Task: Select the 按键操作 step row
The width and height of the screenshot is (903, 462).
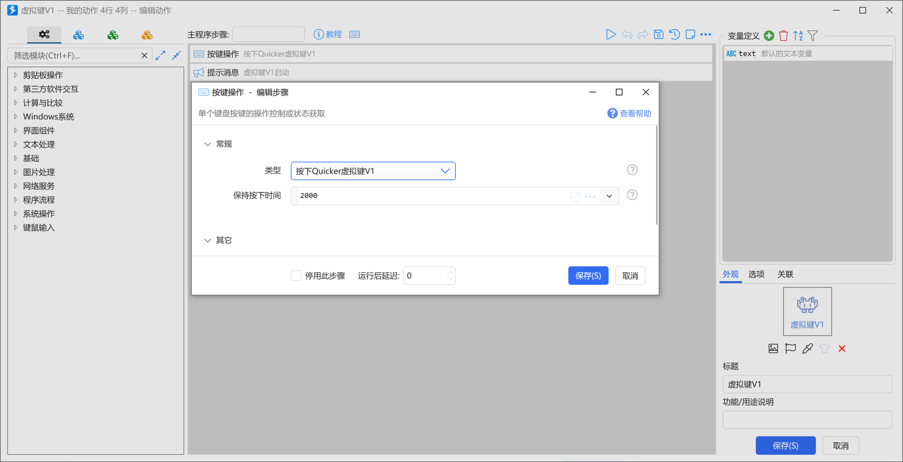Action: [x=451, y=54]
